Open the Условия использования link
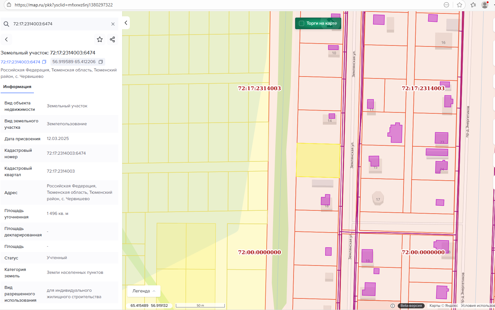The width and height of the screenshot is (495, 310). click(477, 306)
